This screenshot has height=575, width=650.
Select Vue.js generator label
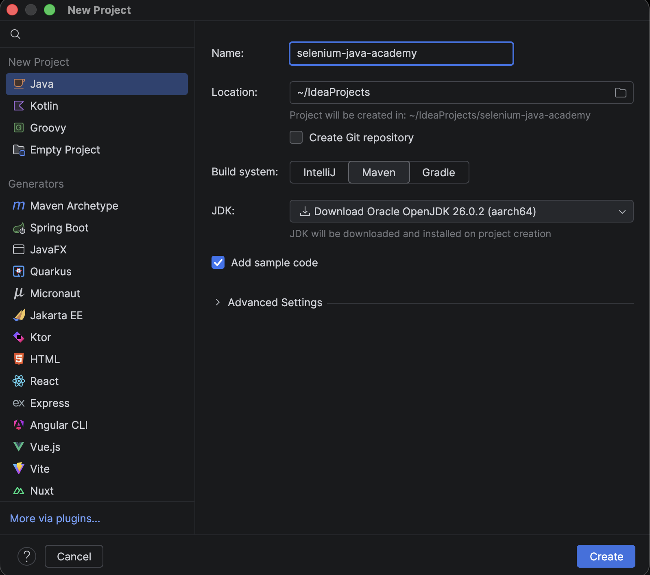pos(46,447)
